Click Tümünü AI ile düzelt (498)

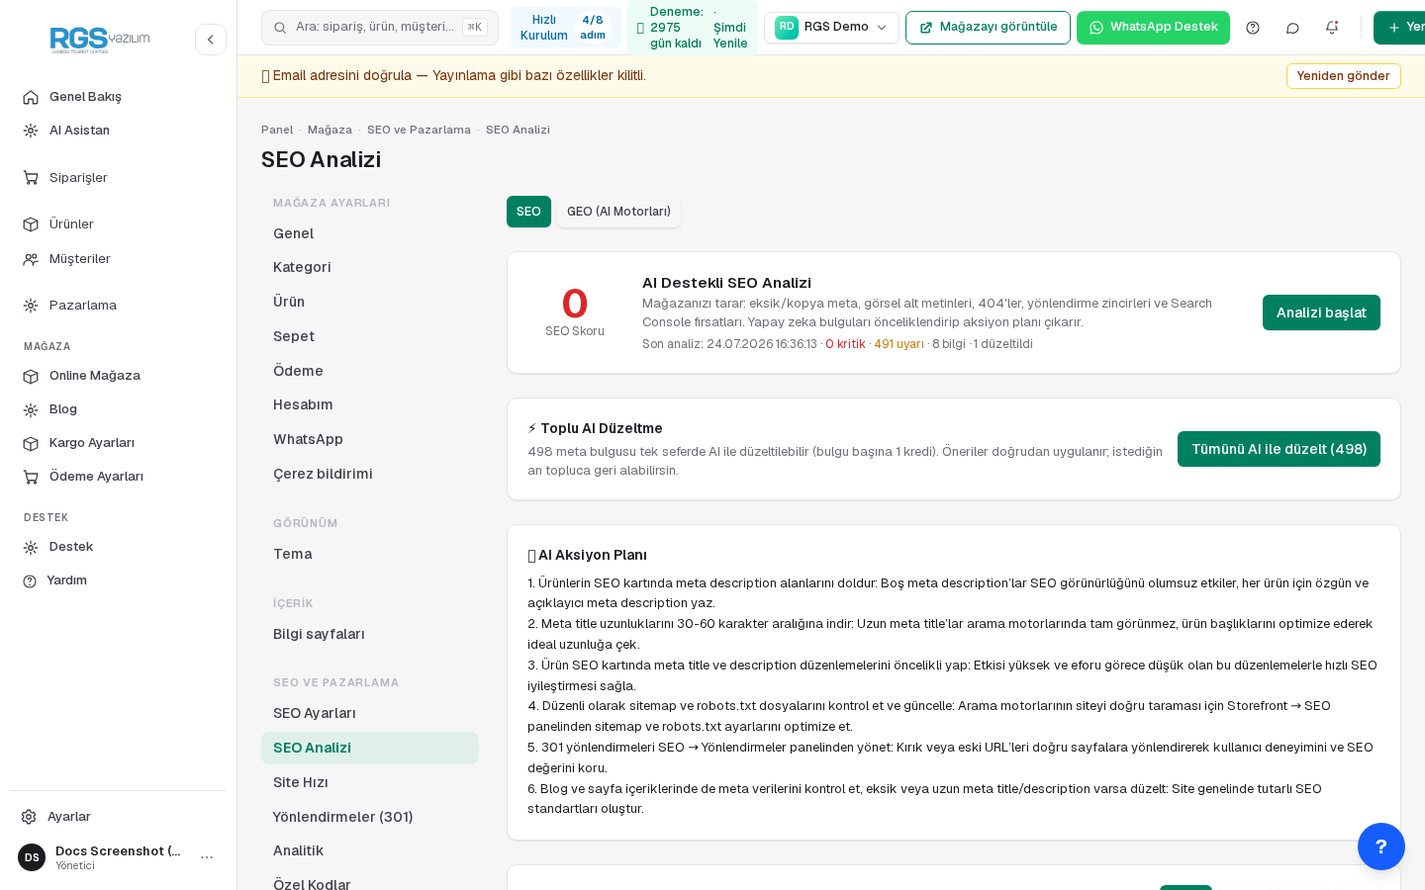click(1279, 449)
